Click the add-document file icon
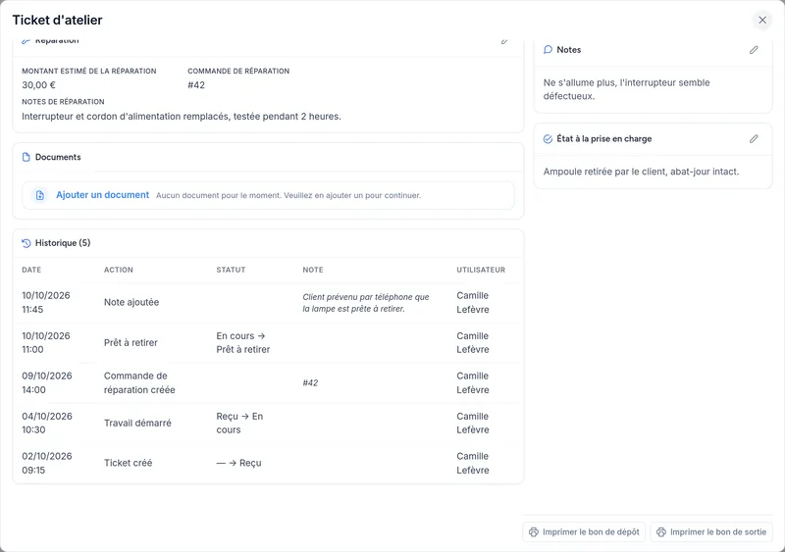Viewport: 785px width, 552px height. coord(40,195)
